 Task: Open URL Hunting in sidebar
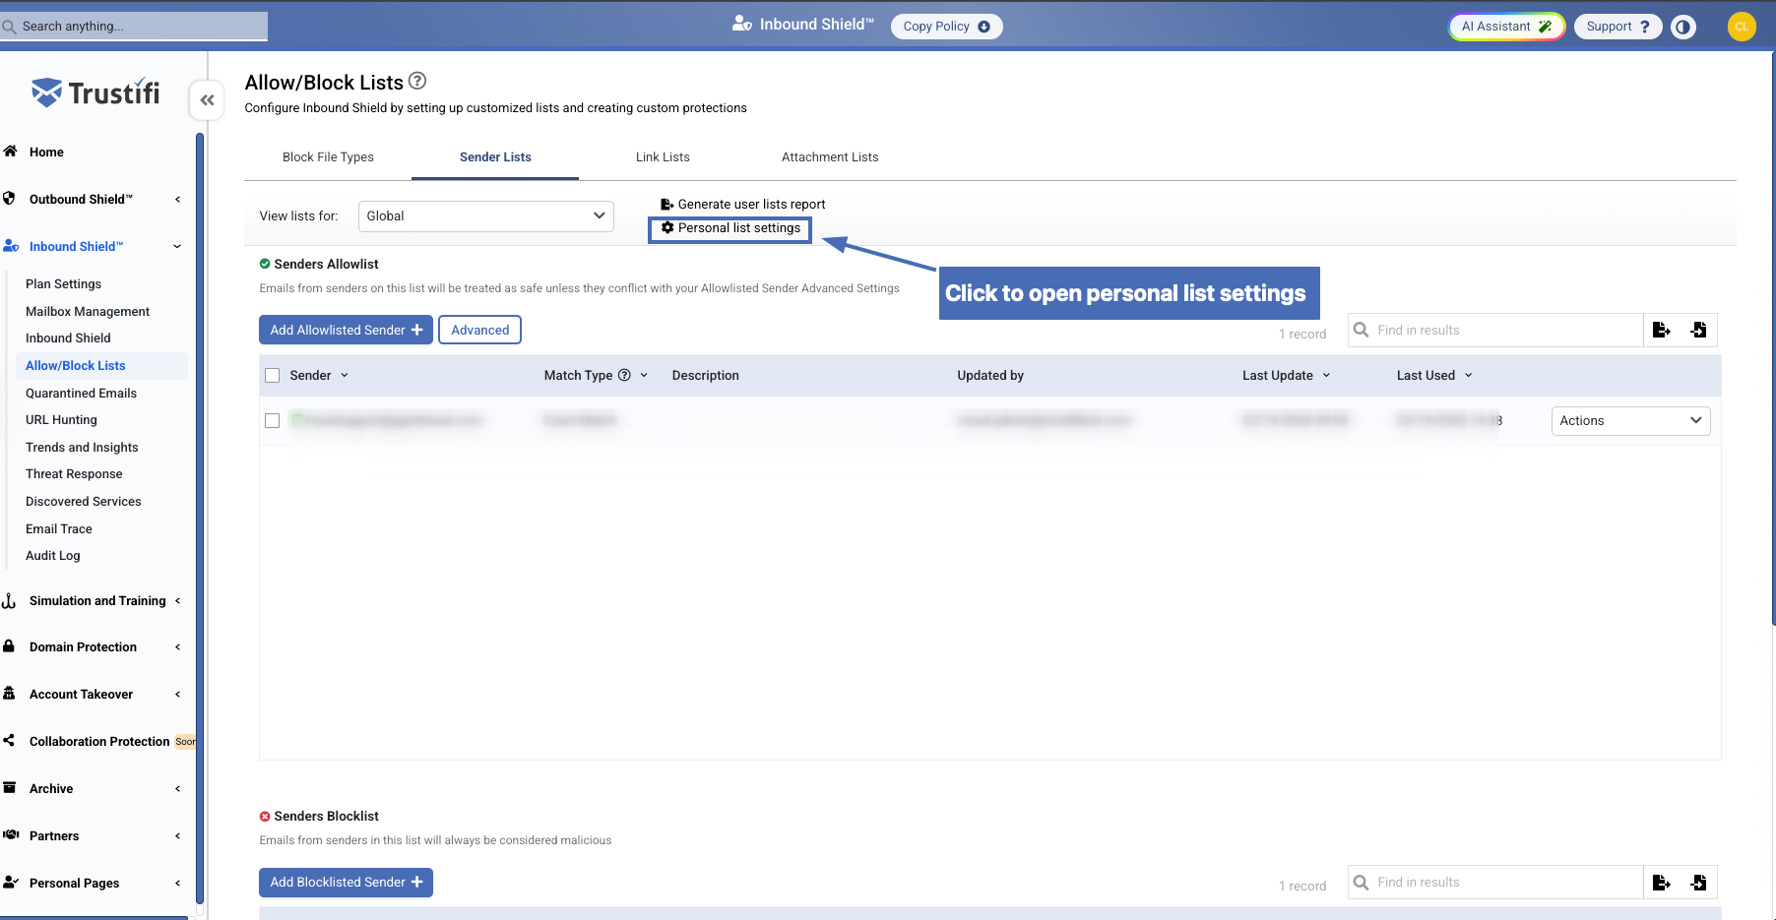point(61,419)
